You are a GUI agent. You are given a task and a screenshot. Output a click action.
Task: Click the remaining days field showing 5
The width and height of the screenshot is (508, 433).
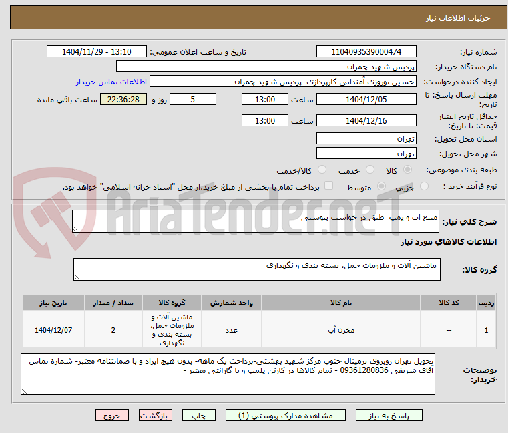193,99
